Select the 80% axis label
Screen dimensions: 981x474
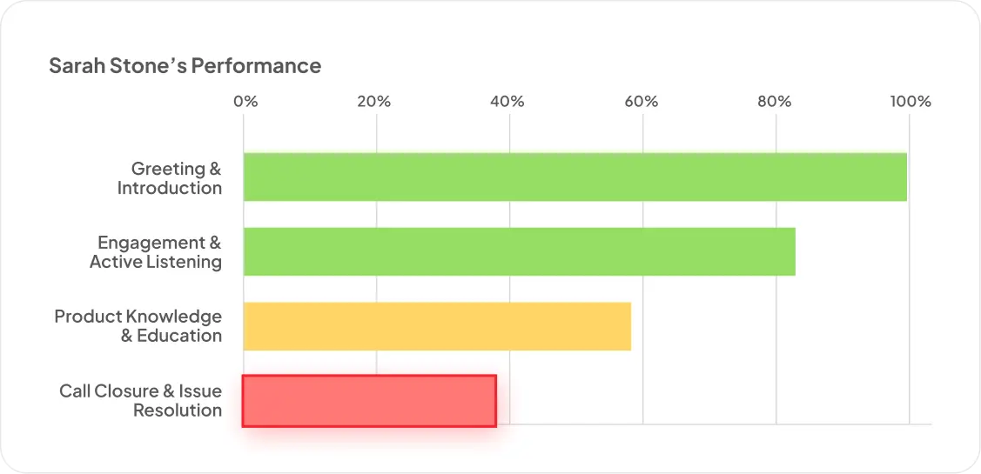(x=774, y=101)
